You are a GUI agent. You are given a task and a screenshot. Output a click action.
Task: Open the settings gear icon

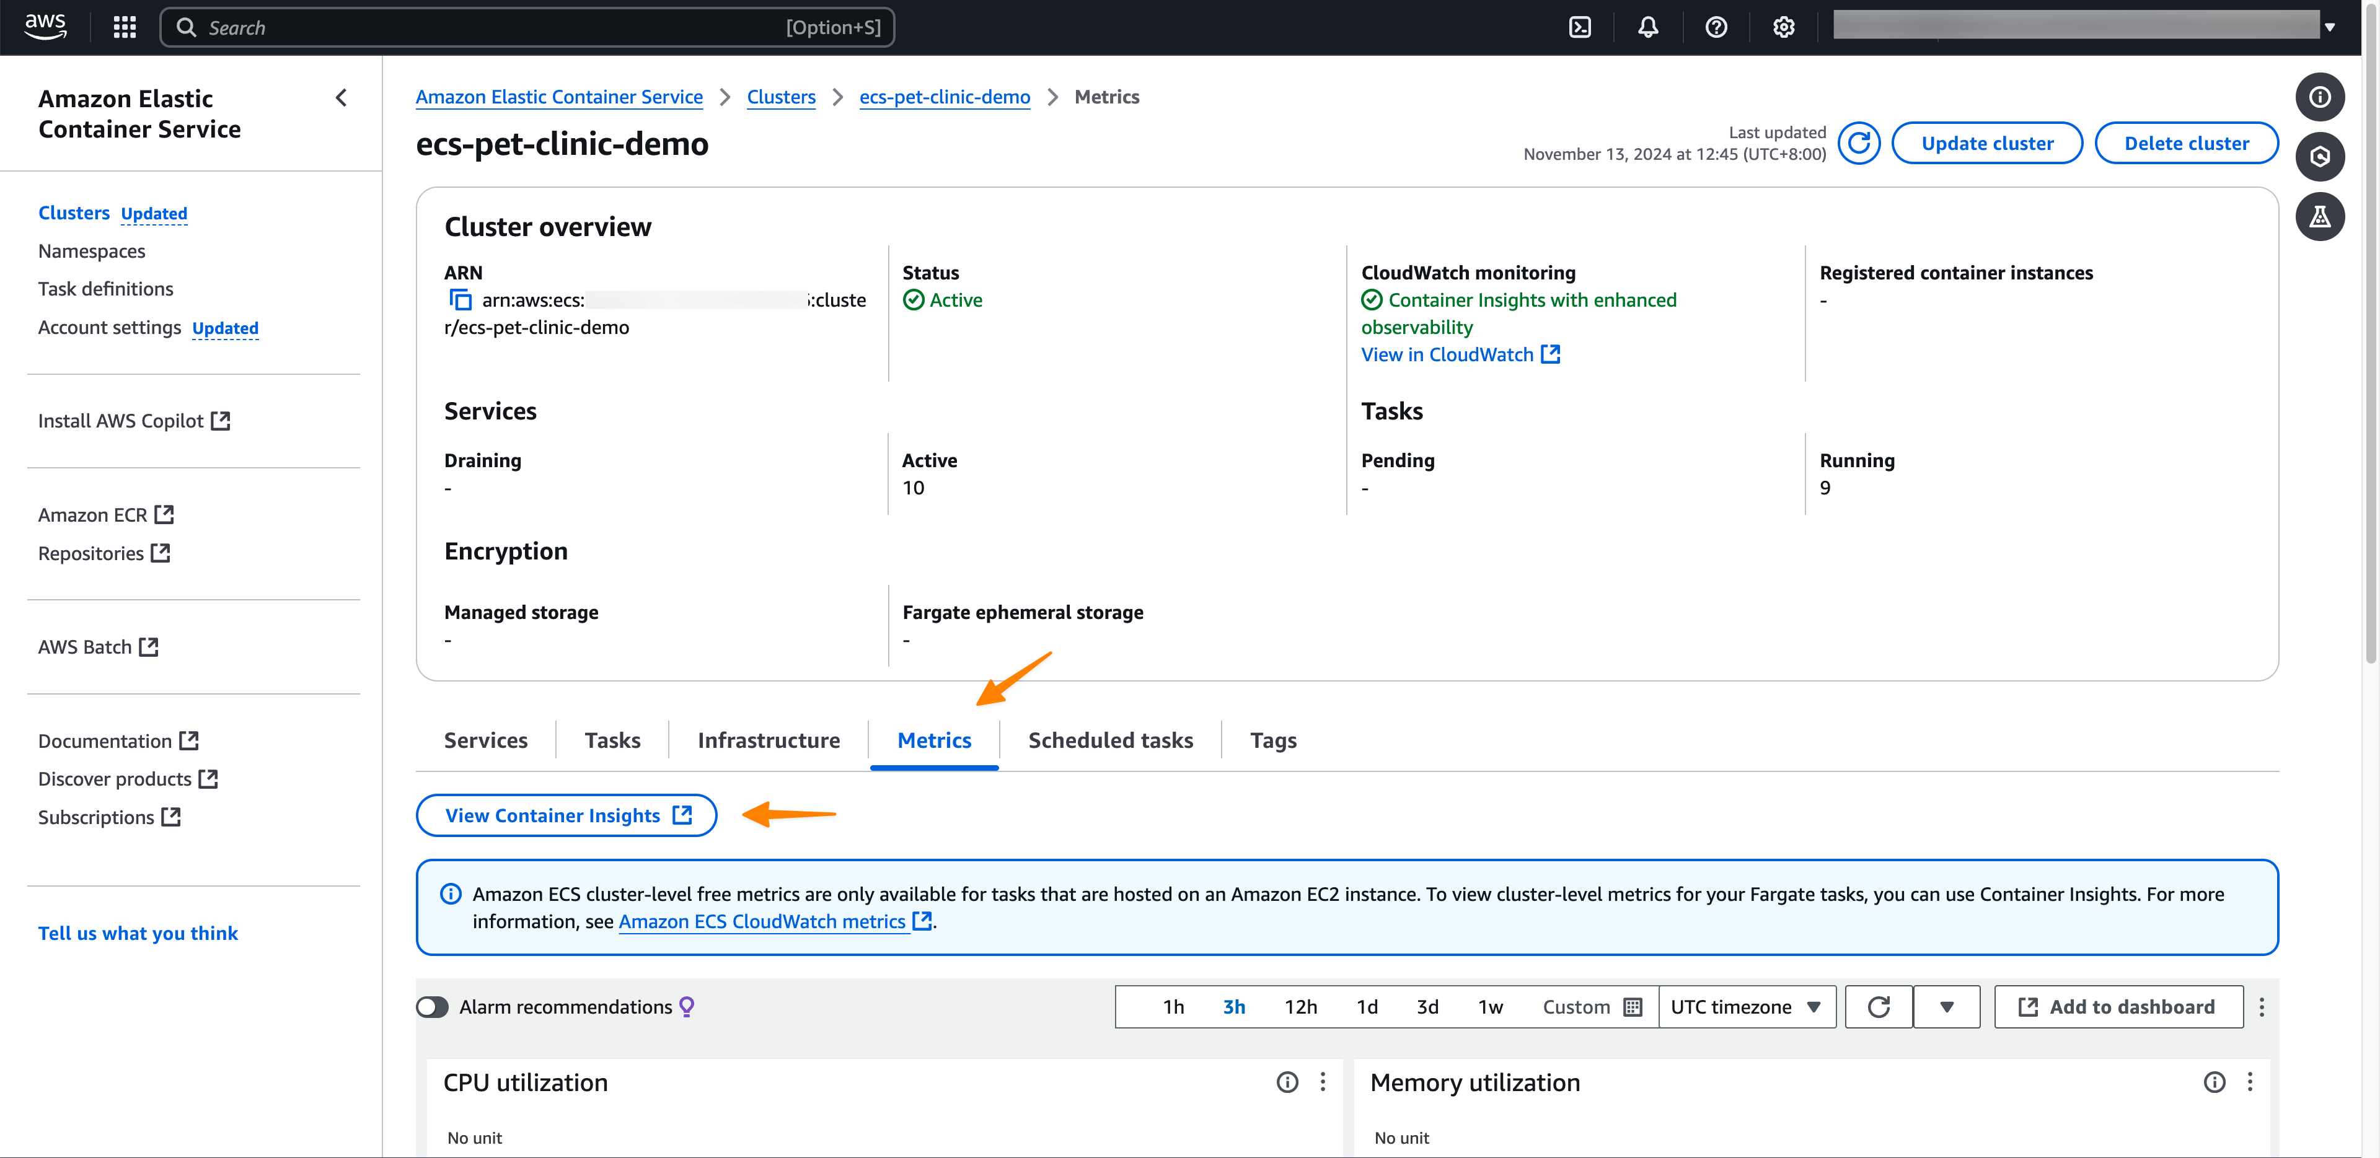pos(1783,28)
